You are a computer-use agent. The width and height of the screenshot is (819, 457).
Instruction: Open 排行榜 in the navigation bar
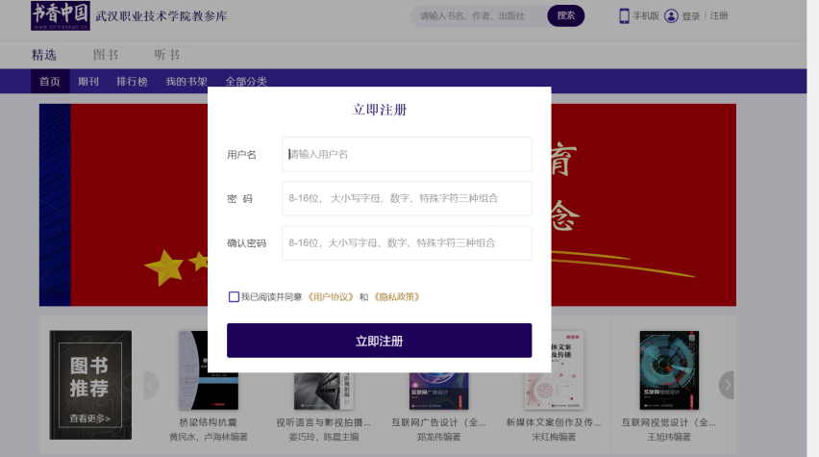133,81
